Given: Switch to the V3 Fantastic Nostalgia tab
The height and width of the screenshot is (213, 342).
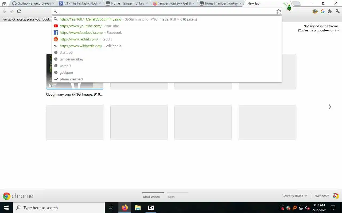Looking at the screenshot, I should coord(80,3).
